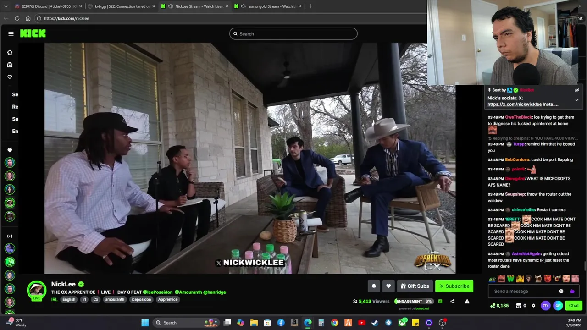Click OweTheBlock username in chat

tap(518, 117)
